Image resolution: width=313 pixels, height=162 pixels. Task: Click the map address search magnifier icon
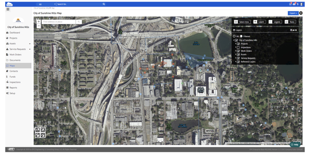79,22
